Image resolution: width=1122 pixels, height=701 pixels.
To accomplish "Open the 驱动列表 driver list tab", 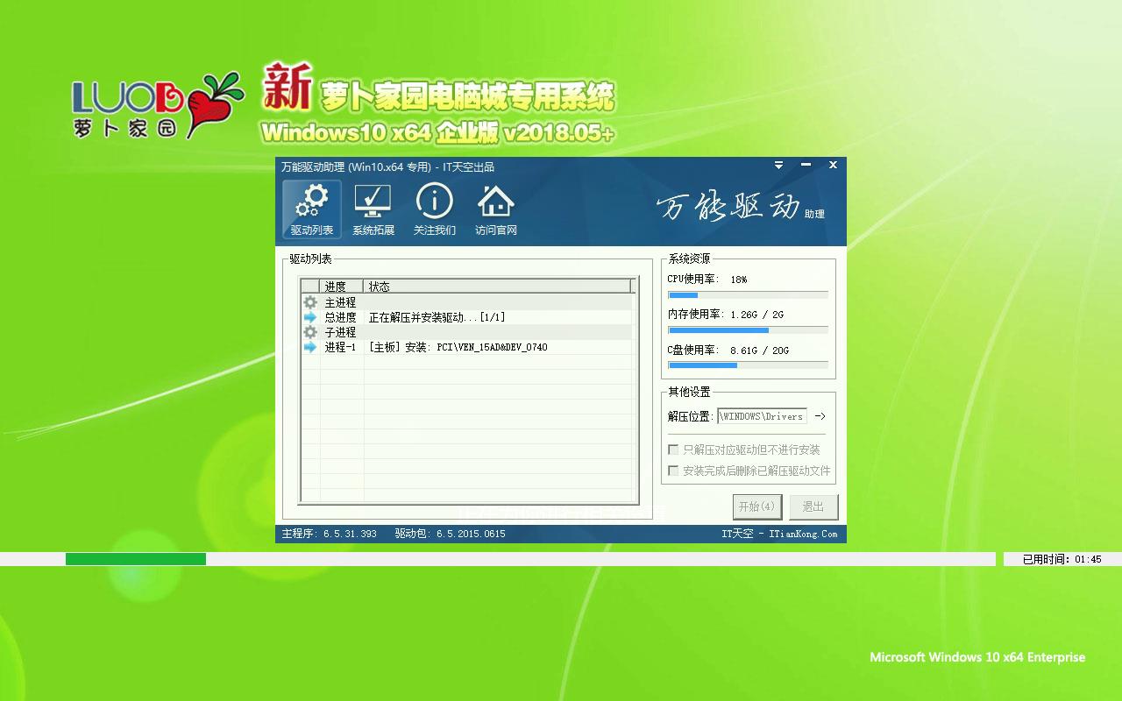I will coord(312,209).
